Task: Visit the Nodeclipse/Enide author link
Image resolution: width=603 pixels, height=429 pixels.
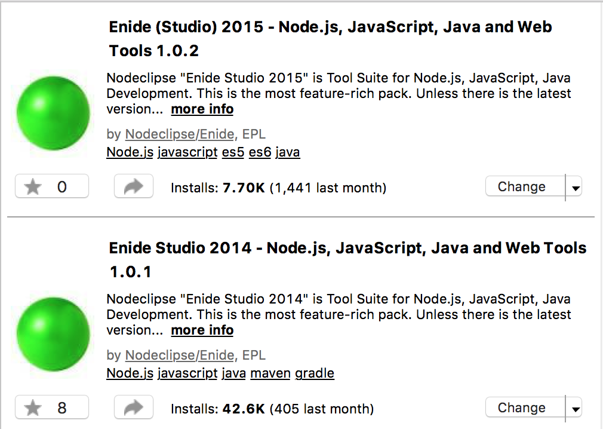Action: [x=179, y=134]
